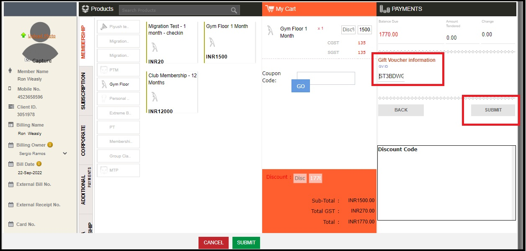Screen dimensions: 526x251
Task: Click the Bill Date calendar icon
Action: click(11, 165)
